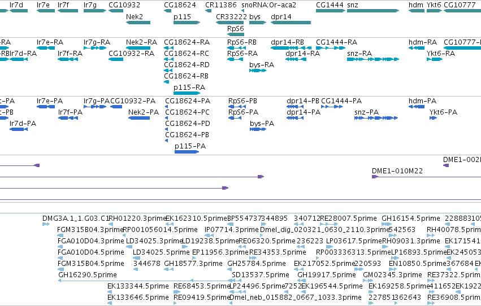The width and height of the screenshot is (481, 306).
Task: Open the hdm-PA coding sequence
Action: [417, 107]
